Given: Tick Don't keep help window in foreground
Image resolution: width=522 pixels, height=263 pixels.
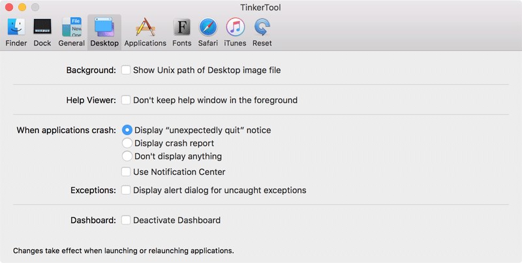Looking at the screenshot, I should pyautogui.click(x=126, y=100).
